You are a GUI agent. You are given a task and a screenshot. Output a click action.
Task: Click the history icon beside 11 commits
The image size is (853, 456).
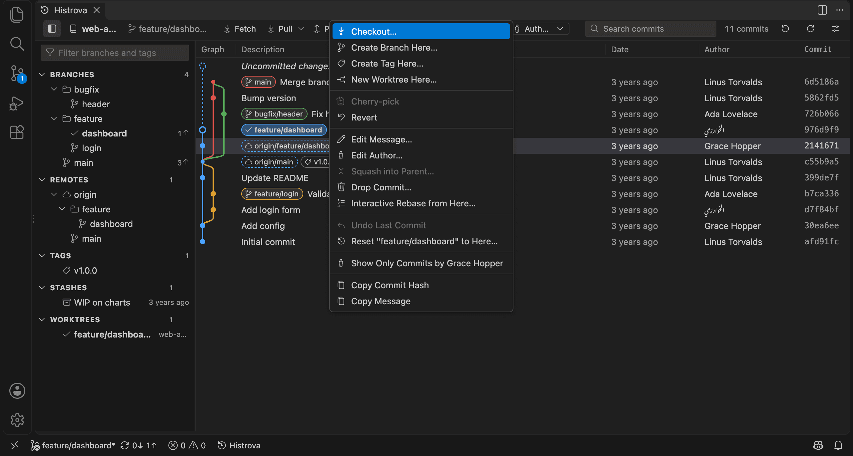pos(785,29)
